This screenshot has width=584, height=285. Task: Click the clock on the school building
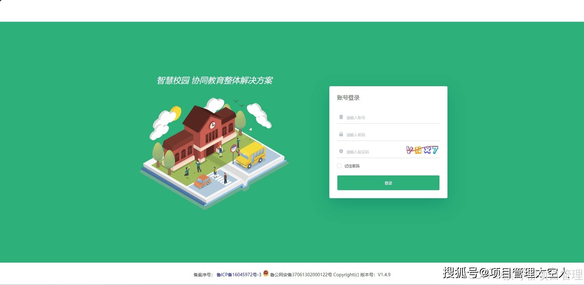(x=212, y=125)
